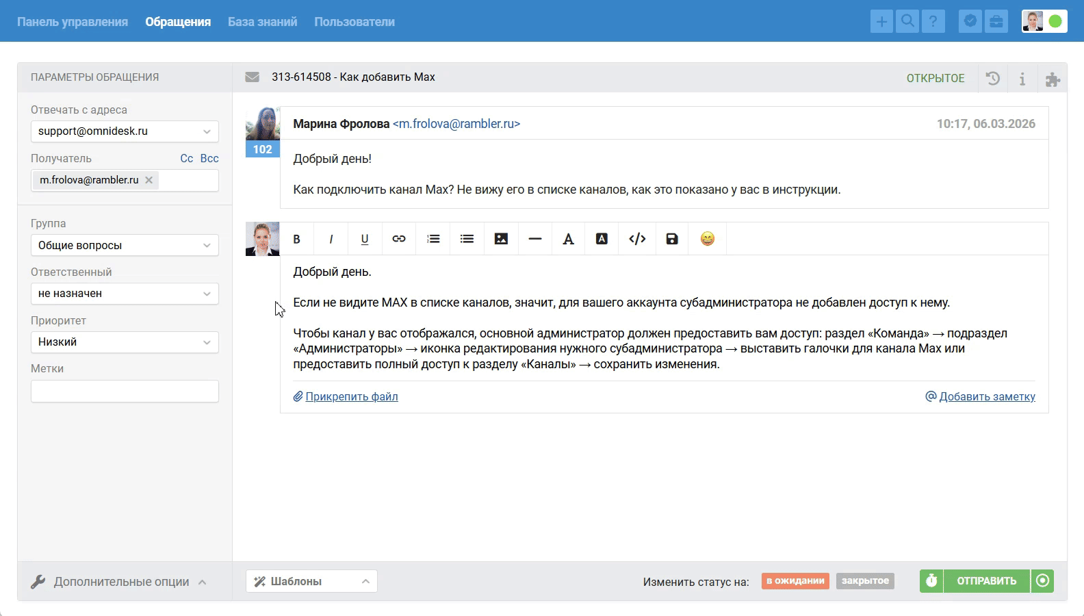The image size is (1084, 616).
Task: Click the Метки input field
Action: (125, 392)
